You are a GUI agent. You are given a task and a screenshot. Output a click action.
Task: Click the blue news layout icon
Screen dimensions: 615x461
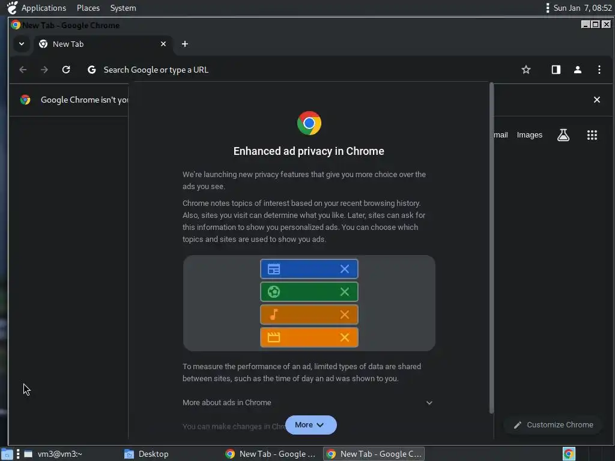274,269
